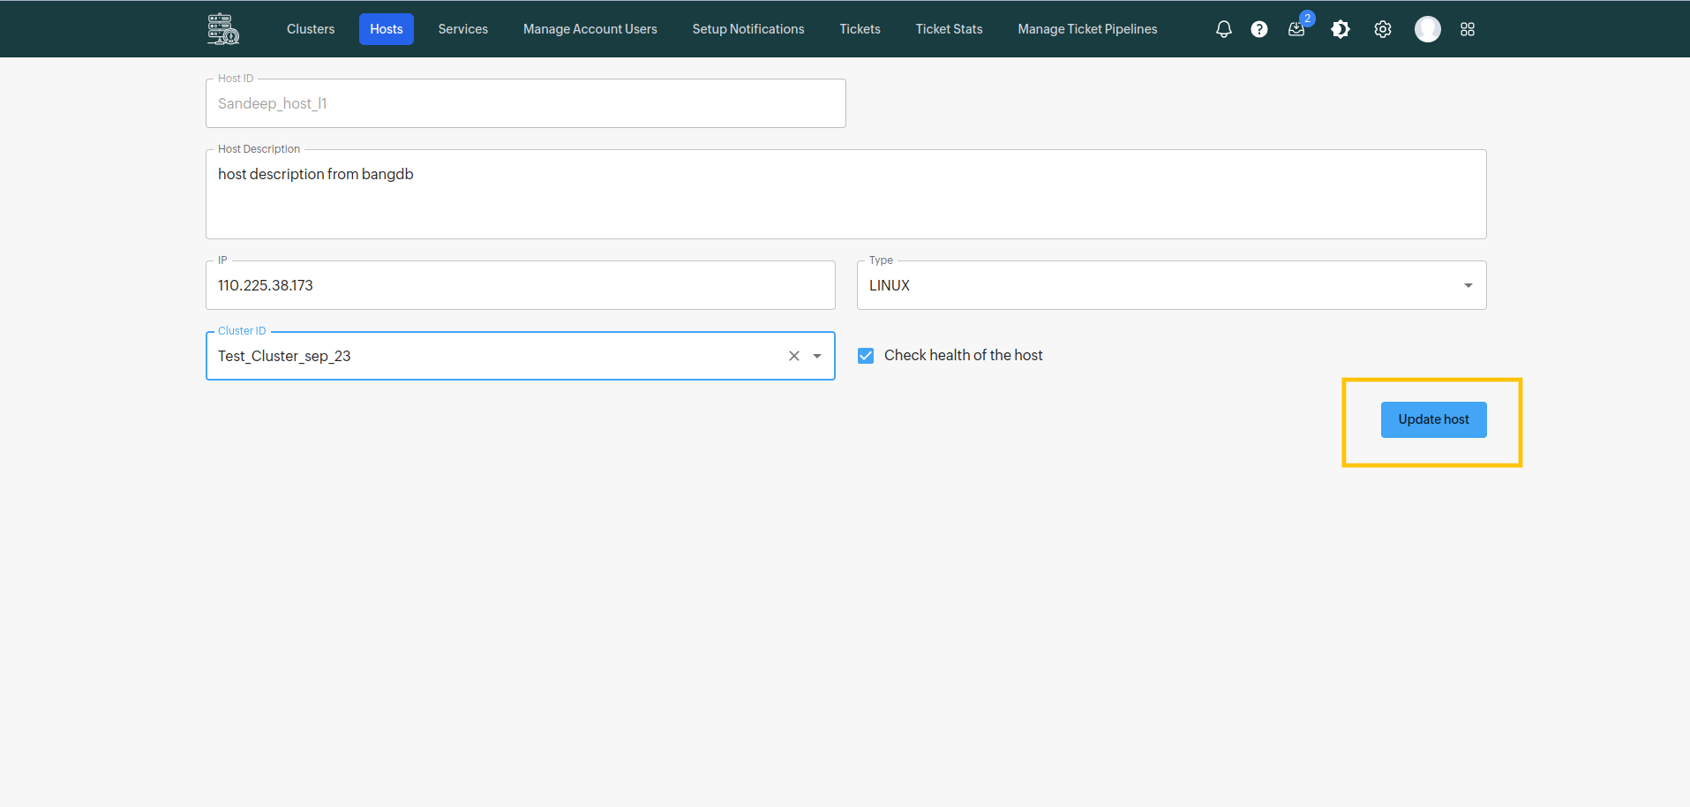1690x807 pixels.
Task: Open the Type LINUX dropdown
Action: tap(1171, 285)
